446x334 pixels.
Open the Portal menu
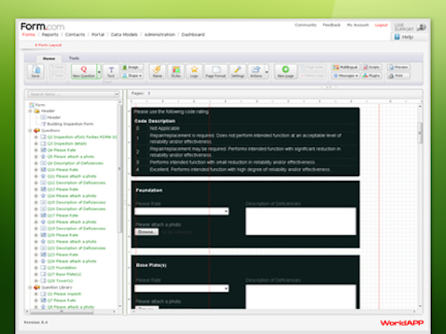pyautogui.click(x=98, y=34)
